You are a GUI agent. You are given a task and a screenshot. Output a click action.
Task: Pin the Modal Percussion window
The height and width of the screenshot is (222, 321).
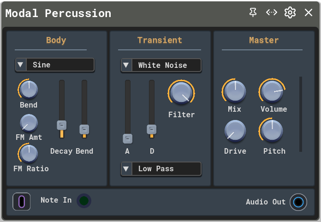[x=253, y=12]
